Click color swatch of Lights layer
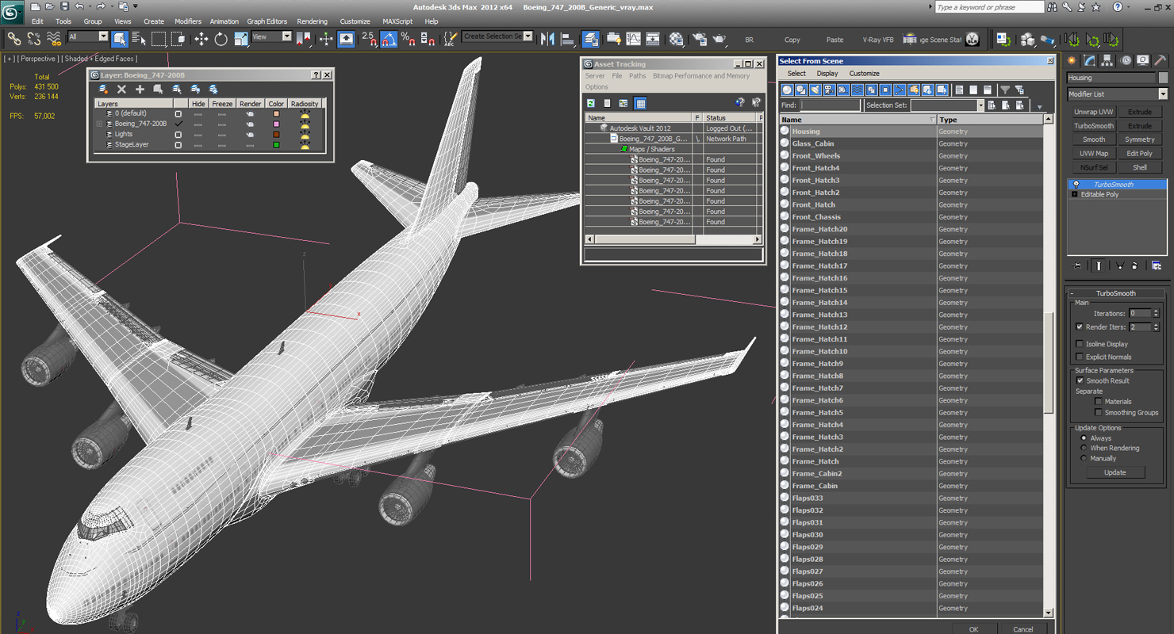 coord(276,135)
